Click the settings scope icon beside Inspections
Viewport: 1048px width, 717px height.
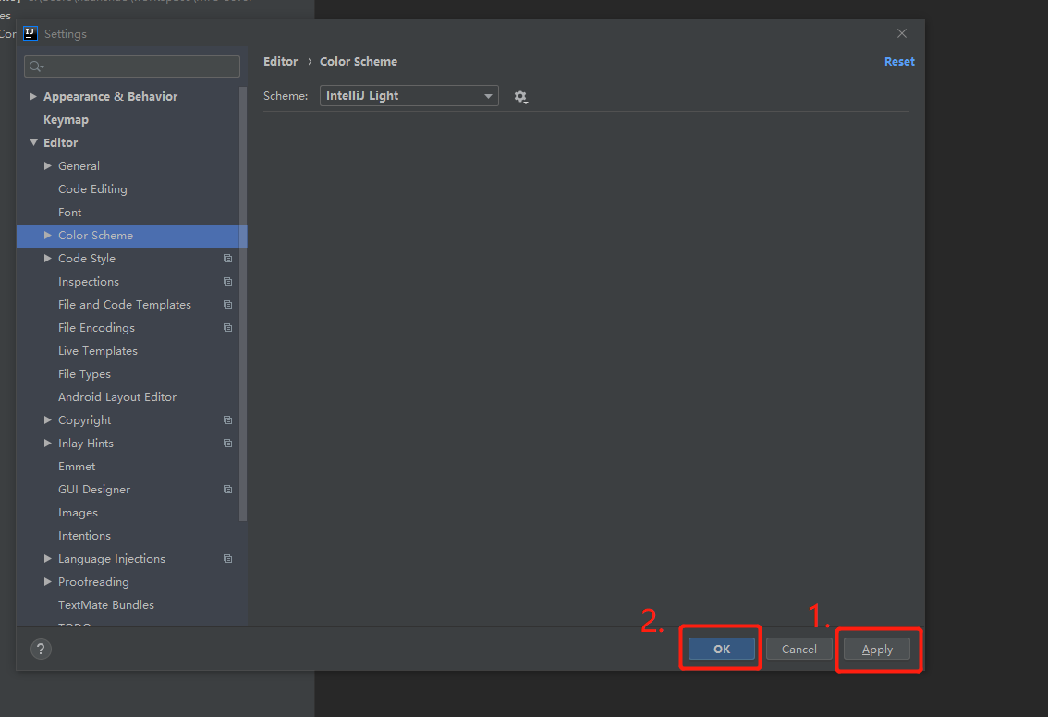227,281
